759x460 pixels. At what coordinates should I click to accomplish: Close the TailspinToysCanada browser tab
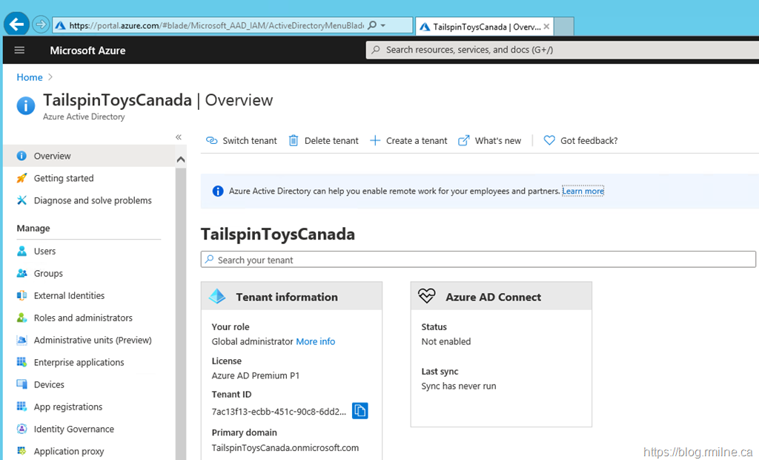pyautogui.click(x=546, y=26)
